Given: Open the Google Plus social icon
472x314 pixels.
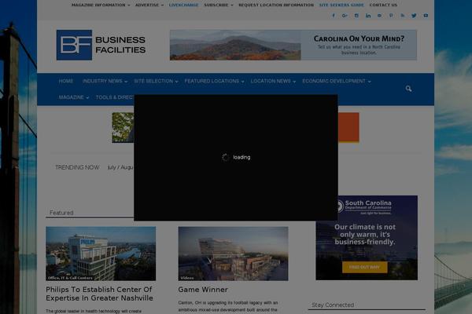Looking at the screenshot, I should pyautogui.click(x=345, y=16).
